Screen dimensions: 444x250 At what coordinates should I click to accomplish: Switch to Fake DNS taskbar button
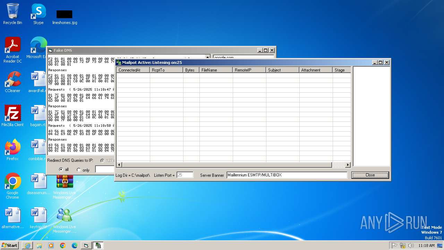point(86,245)
